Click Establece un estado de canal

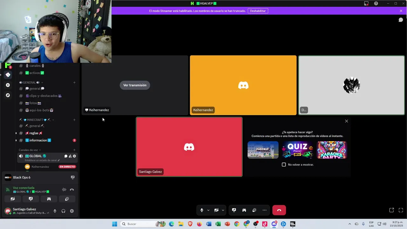coord(42,160)
